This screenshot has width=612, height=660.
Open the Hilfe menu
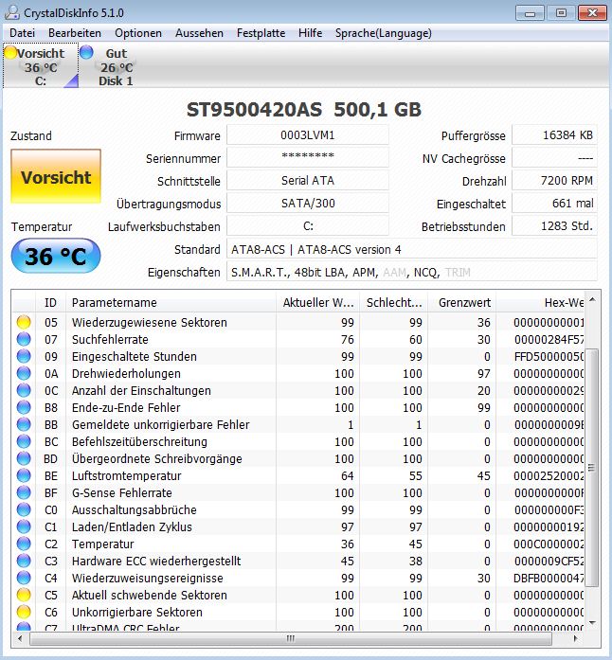(x=310, y=33)
